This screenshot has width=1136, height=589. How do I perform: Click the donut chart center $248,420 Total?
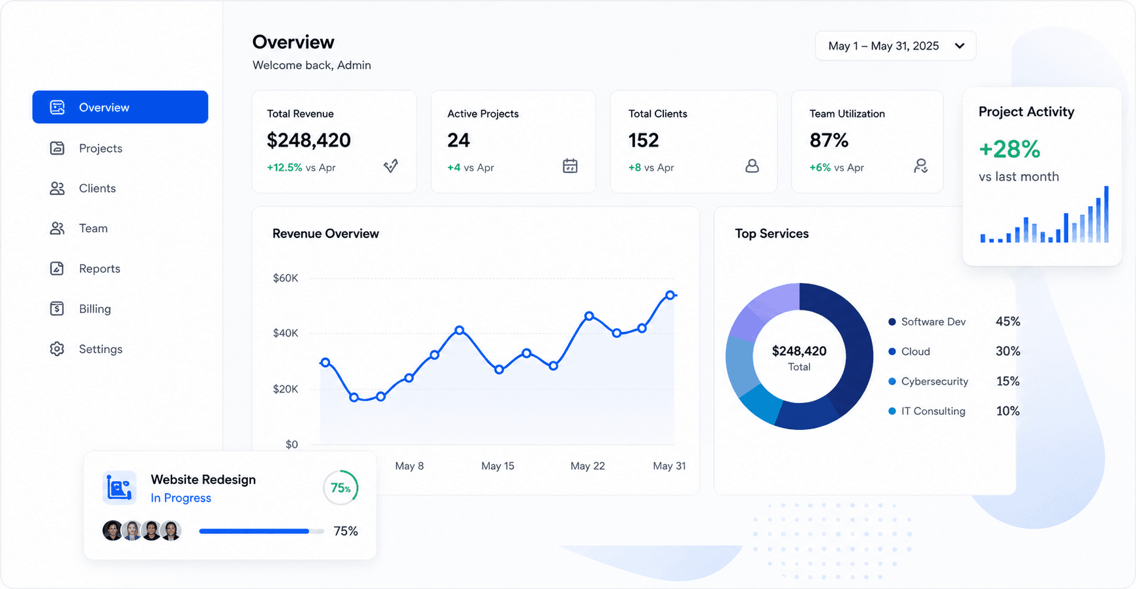pos(799,358)
